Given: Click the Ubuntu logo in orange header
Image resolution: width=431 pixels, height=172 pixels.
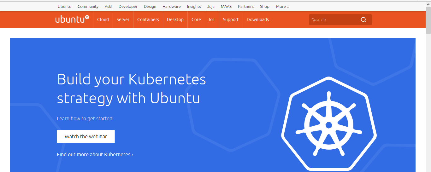Looking at the screenshot, I should pos(72,19).
